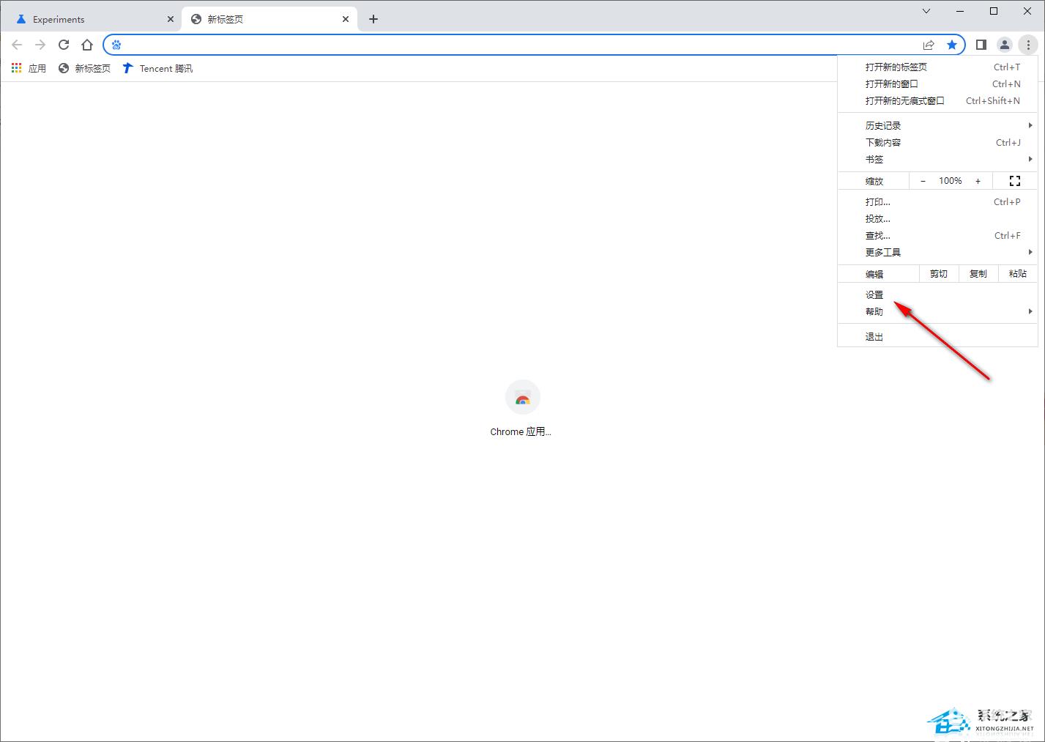Select 查找... menu item
The height and width of the screenshot is (742, 1045).
tap(937, 235)
